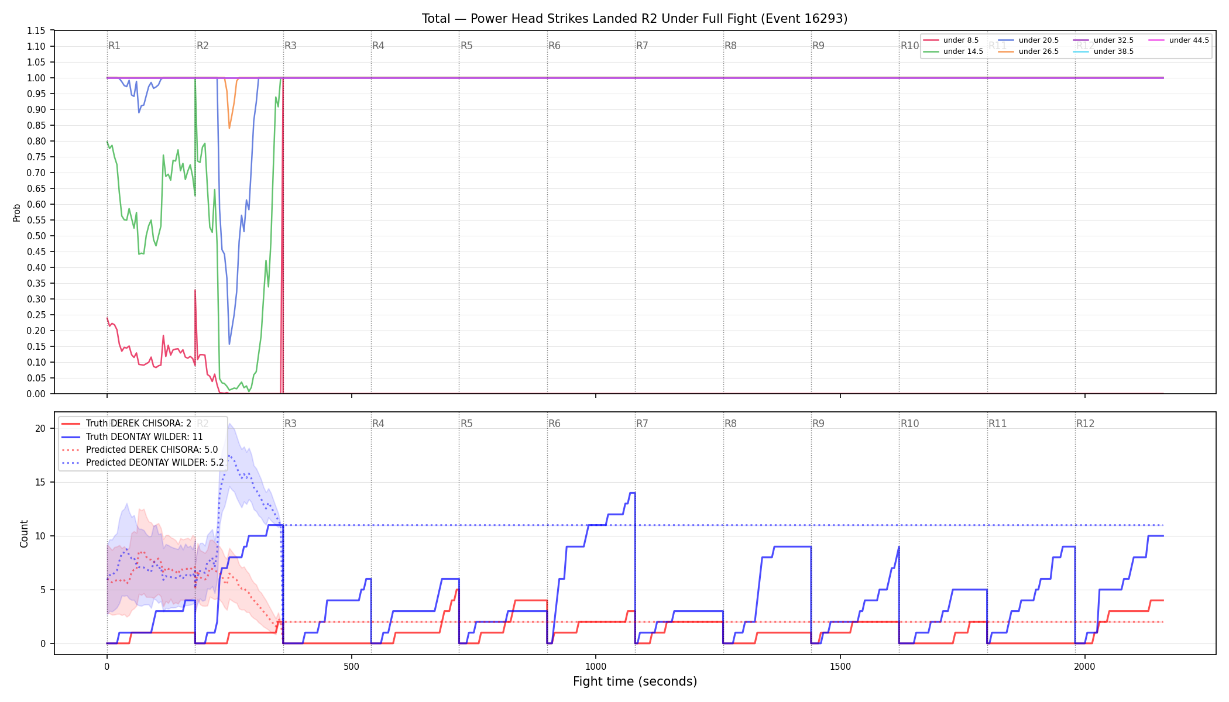Click the R10 round marker in the Count chart
The height and width of the screenshot is (702, 1229).
909,424
